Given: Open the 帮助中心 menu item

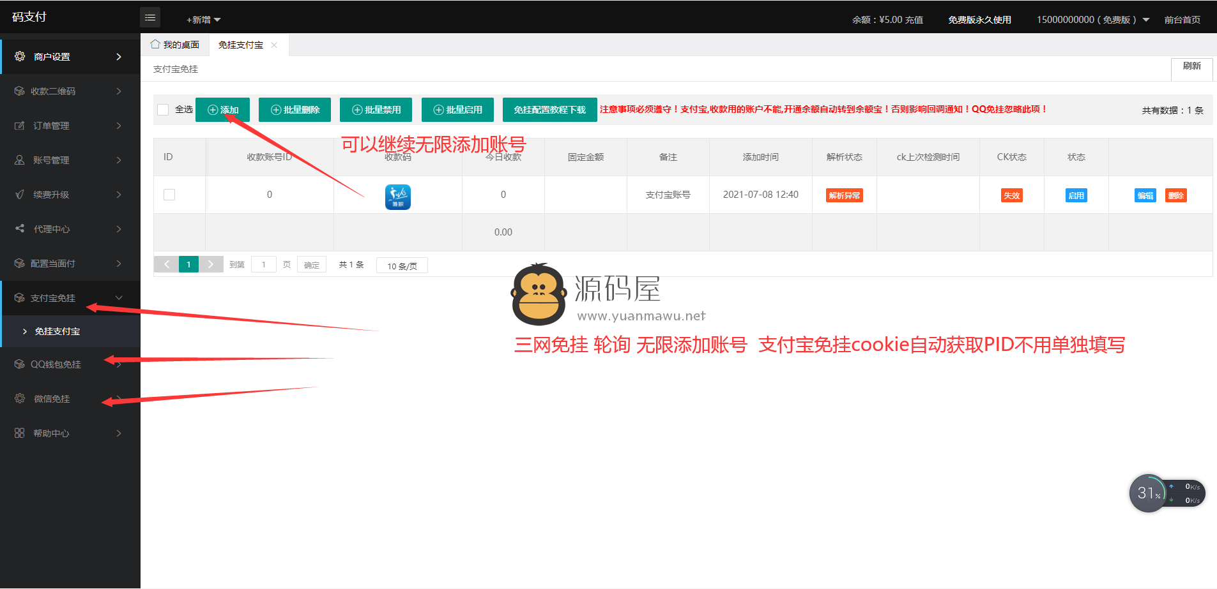Looking at the screenshot, I should coord(70,433).
